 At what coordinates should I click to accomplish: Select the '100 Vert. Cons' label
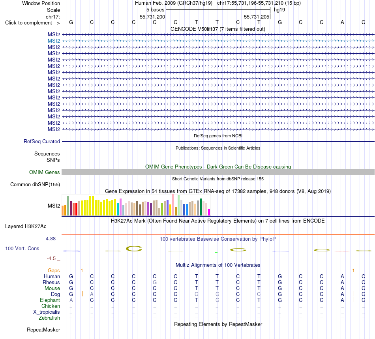pos(22,248)
